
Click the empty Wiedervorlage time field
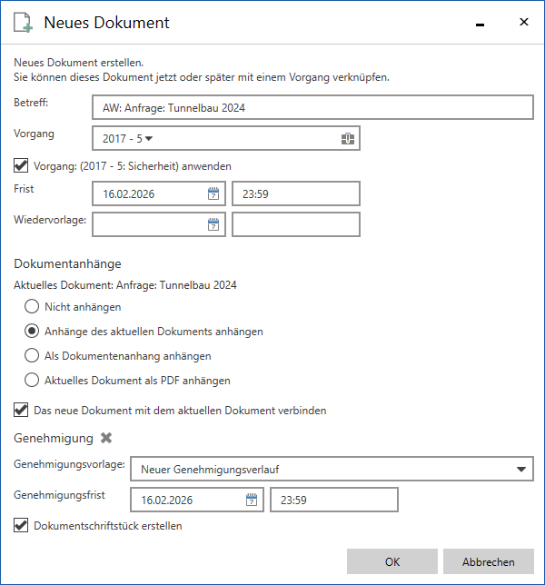click(296, 224)
